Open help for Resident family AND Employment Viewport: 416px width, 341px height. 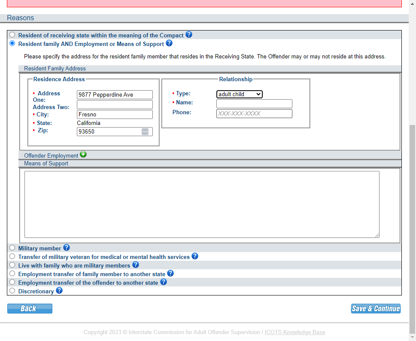click(x=169, y=43)
